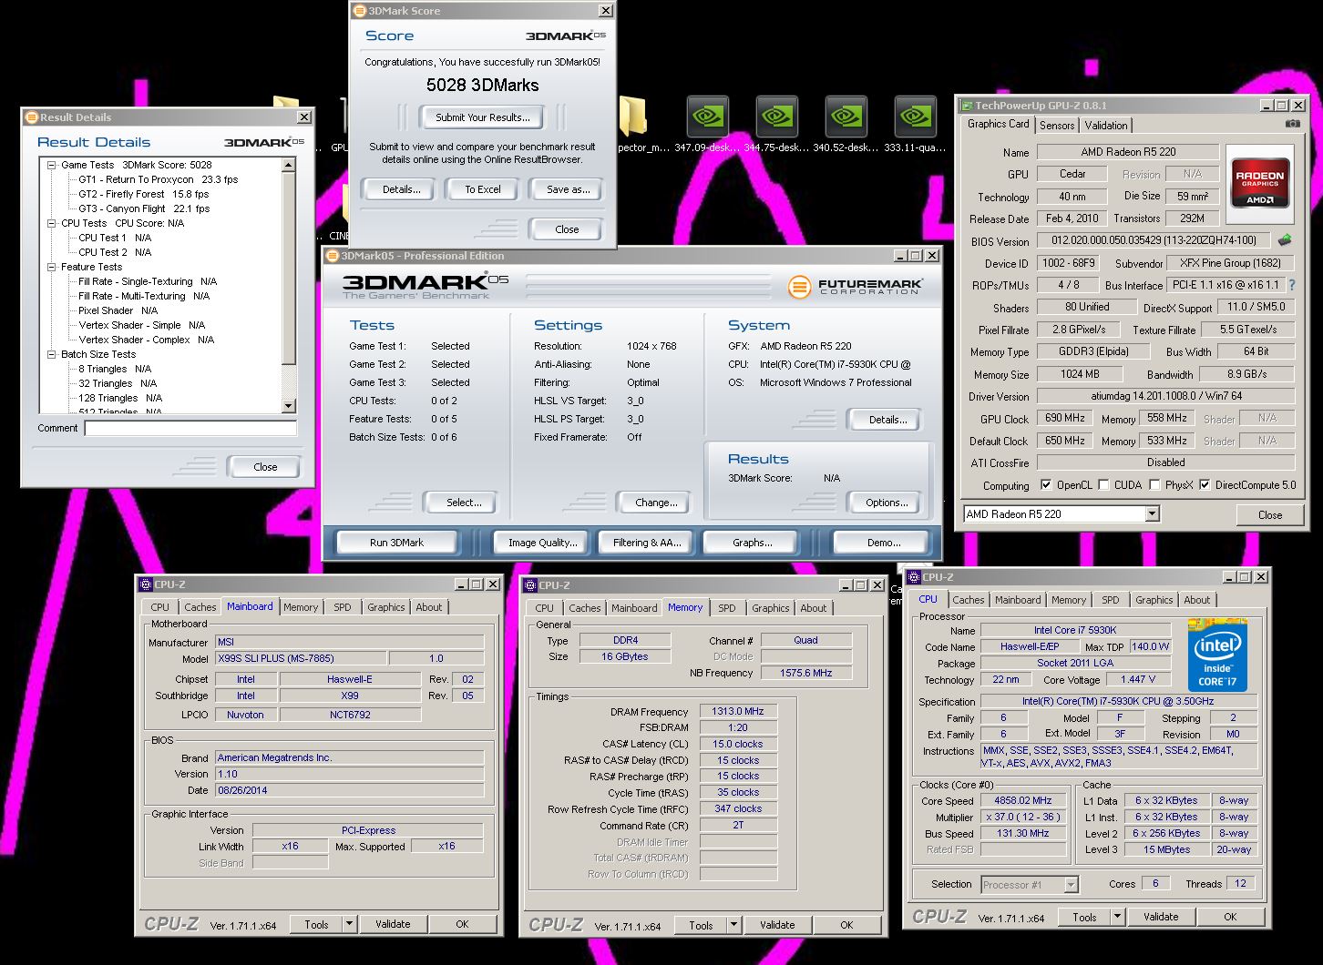
Task: Click OK in the CPU-Z processor window
Action: tap(1230, 917)
